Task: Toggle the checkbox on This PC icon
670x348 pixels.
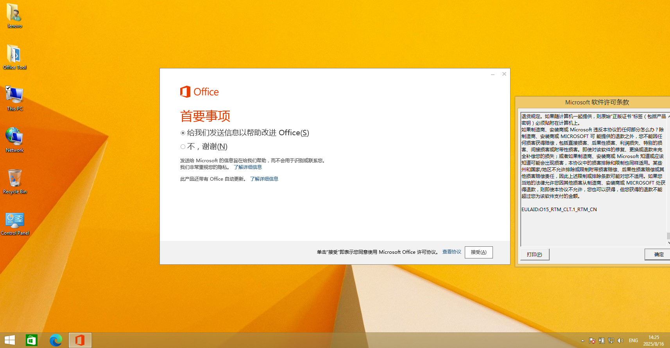Action: pos(8,88)
